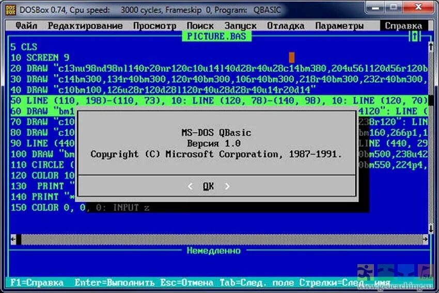Click the Версия 1.0 text
The width and height of the screenshot is (439, 293).
click(x=214, y=143)
